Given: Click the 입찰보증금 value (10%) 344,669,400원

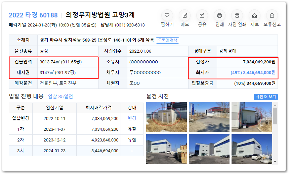Looking at the screenshot, I should tap(255, 83).
